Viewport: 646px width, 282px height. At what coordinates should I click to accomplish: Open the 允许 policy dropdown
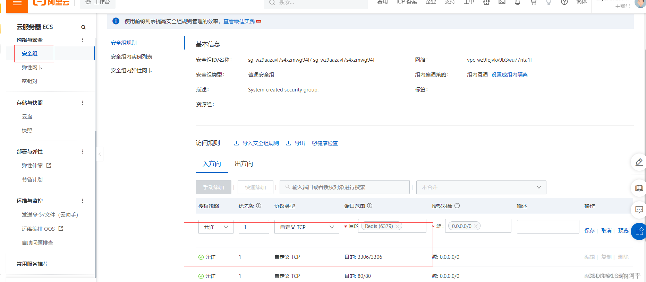pos(216,227)
